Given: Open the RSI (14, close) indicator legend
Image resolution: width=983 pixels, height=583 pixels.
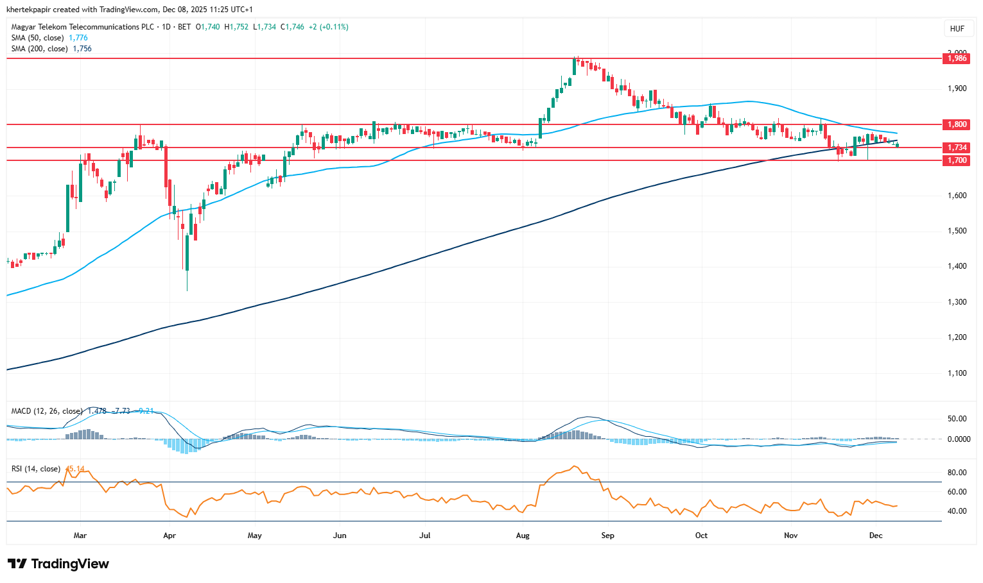Looking at the screenshot, I should click(36, 469).
